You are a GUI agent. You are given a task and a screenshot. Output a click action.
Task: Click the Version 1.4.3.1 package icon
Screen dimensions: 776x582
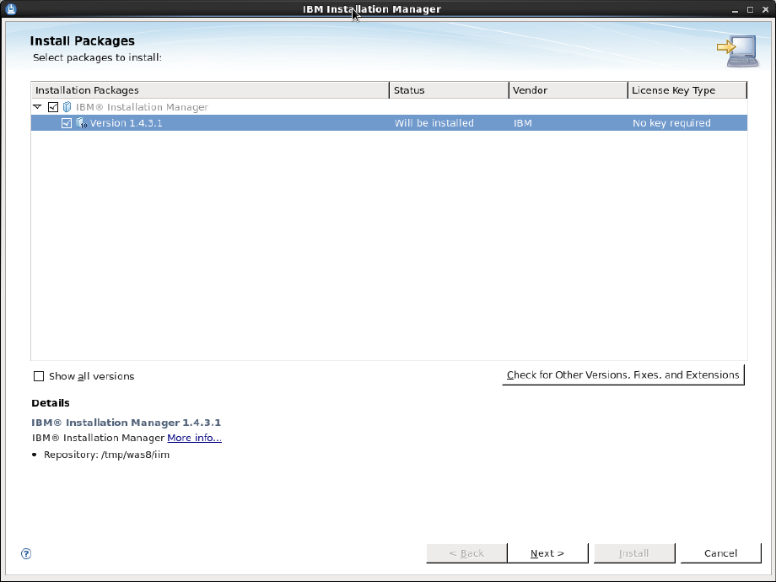tap(81, 123)
